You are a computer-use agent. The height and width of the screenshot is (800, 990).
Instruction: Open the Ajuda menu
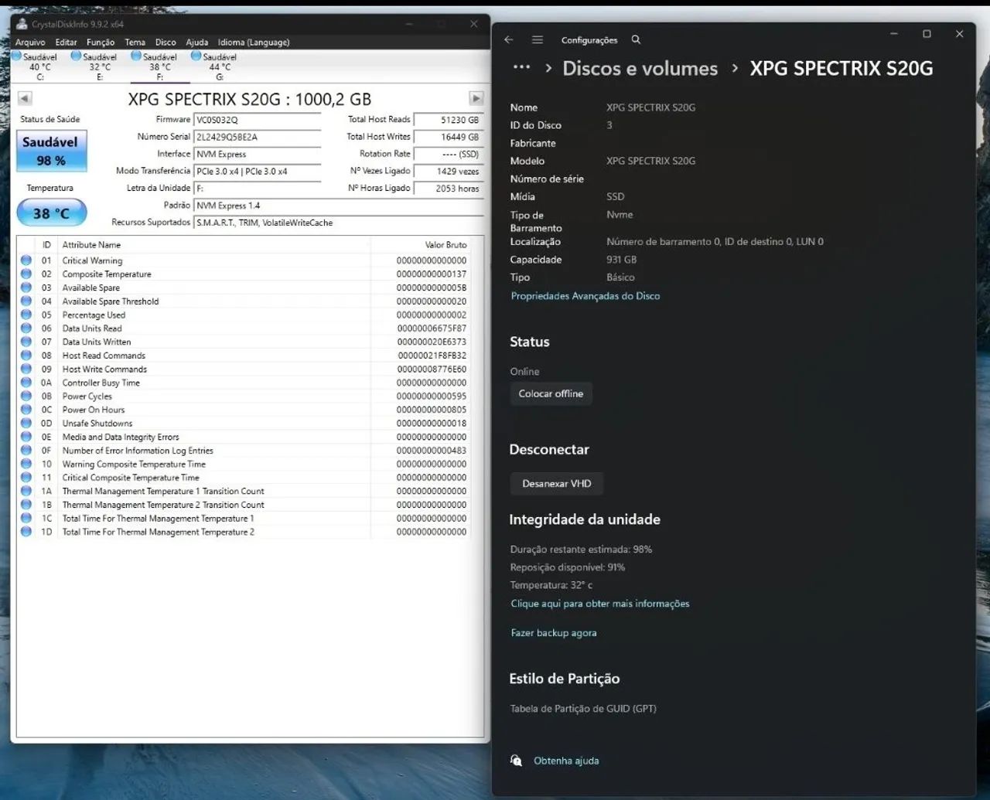[x=197, y=43]
